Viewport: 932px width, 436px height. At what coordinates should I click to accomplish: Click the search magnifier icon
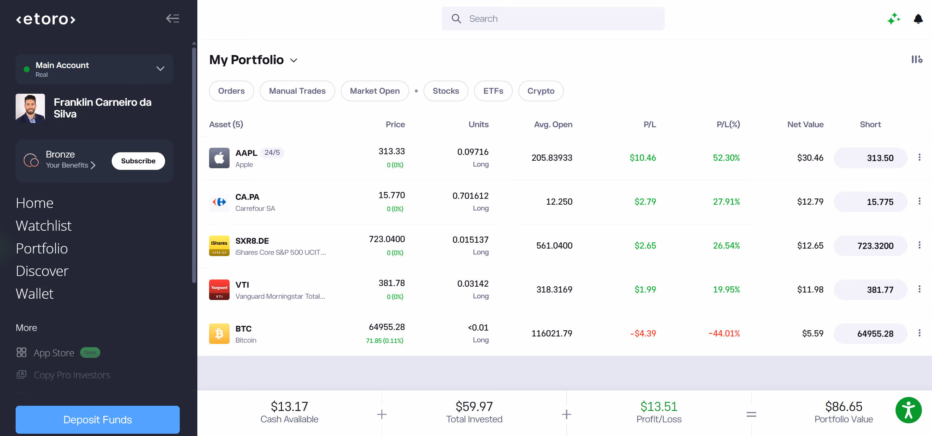(x=456, y=19)
